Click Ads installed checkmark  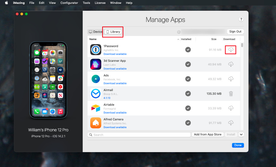pos(188,79)
